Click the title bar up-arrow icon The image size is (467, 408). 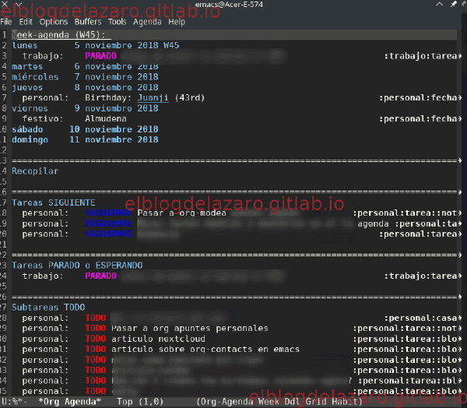coord(439,4)
